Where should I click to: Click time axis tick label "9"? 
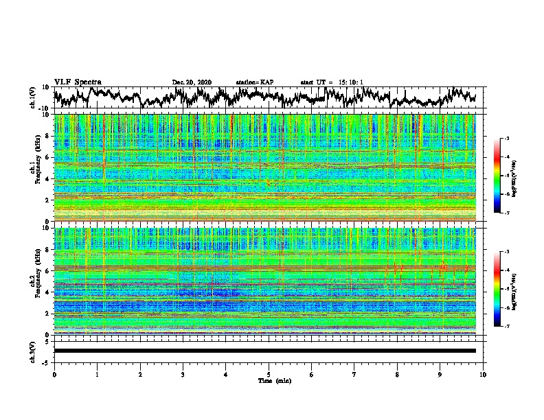440,375
